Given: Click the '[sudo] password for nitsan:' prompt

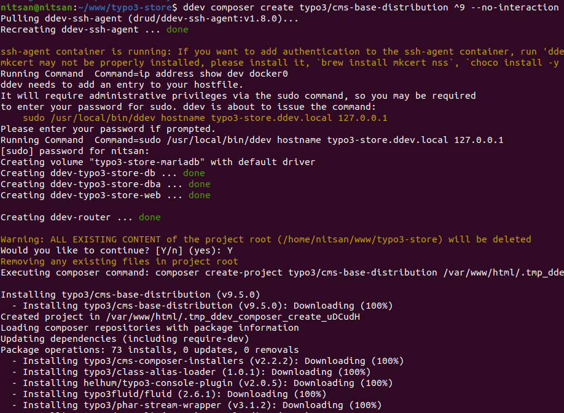Looking at the screenshot, I should point(74,151).
